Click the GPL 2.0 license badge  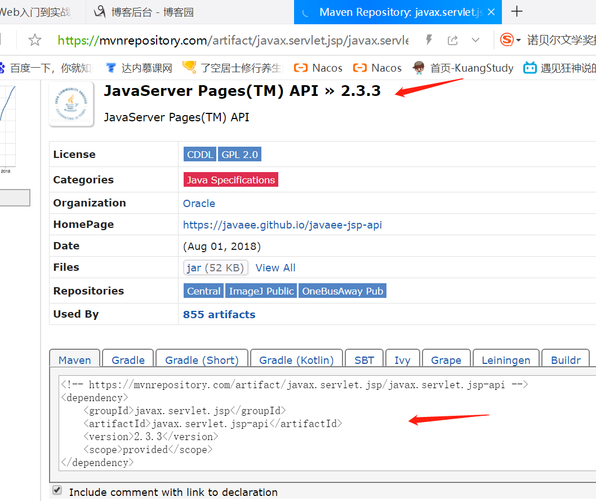(239, 154)
